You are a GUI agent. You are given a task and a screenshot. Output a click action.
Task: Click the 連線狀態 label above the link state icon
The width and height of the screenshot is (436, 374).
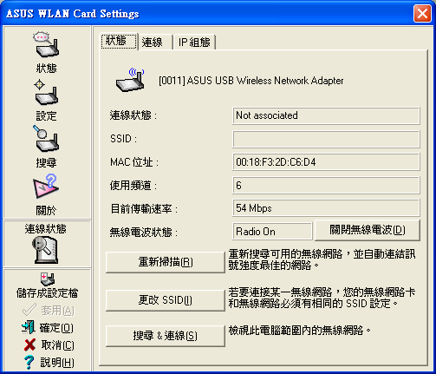click(x=46, y=229)
